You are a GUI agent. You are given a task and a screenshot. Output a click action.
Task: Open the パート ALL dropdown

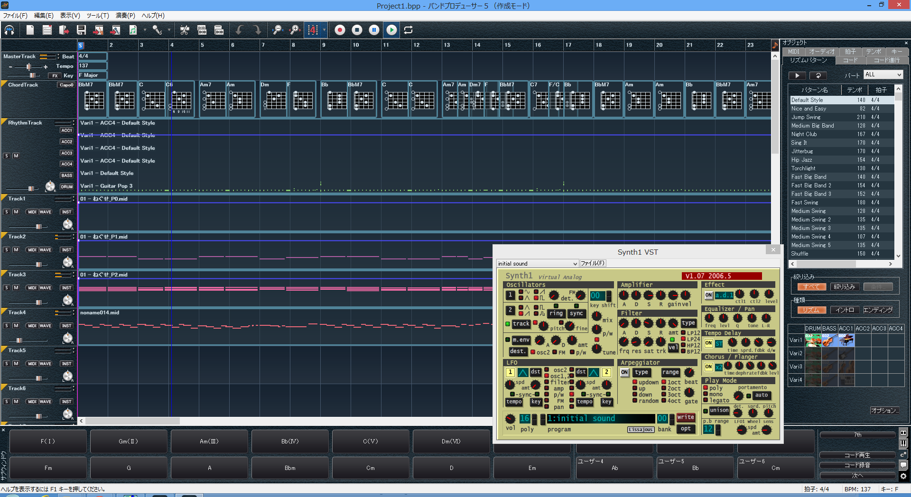(883, 75)
